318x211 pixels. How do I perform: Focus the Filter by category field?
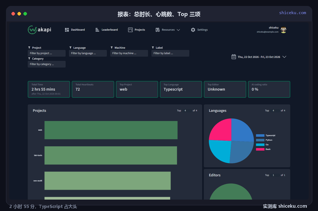[47, 64]
